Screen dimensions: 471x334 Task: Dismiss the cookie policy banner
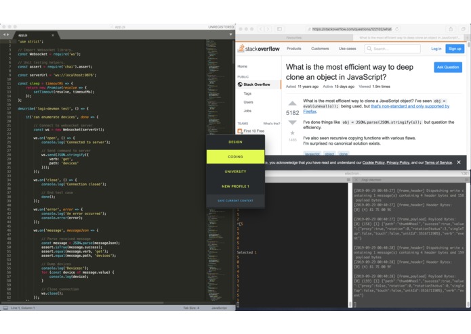(x=459, y=162)
